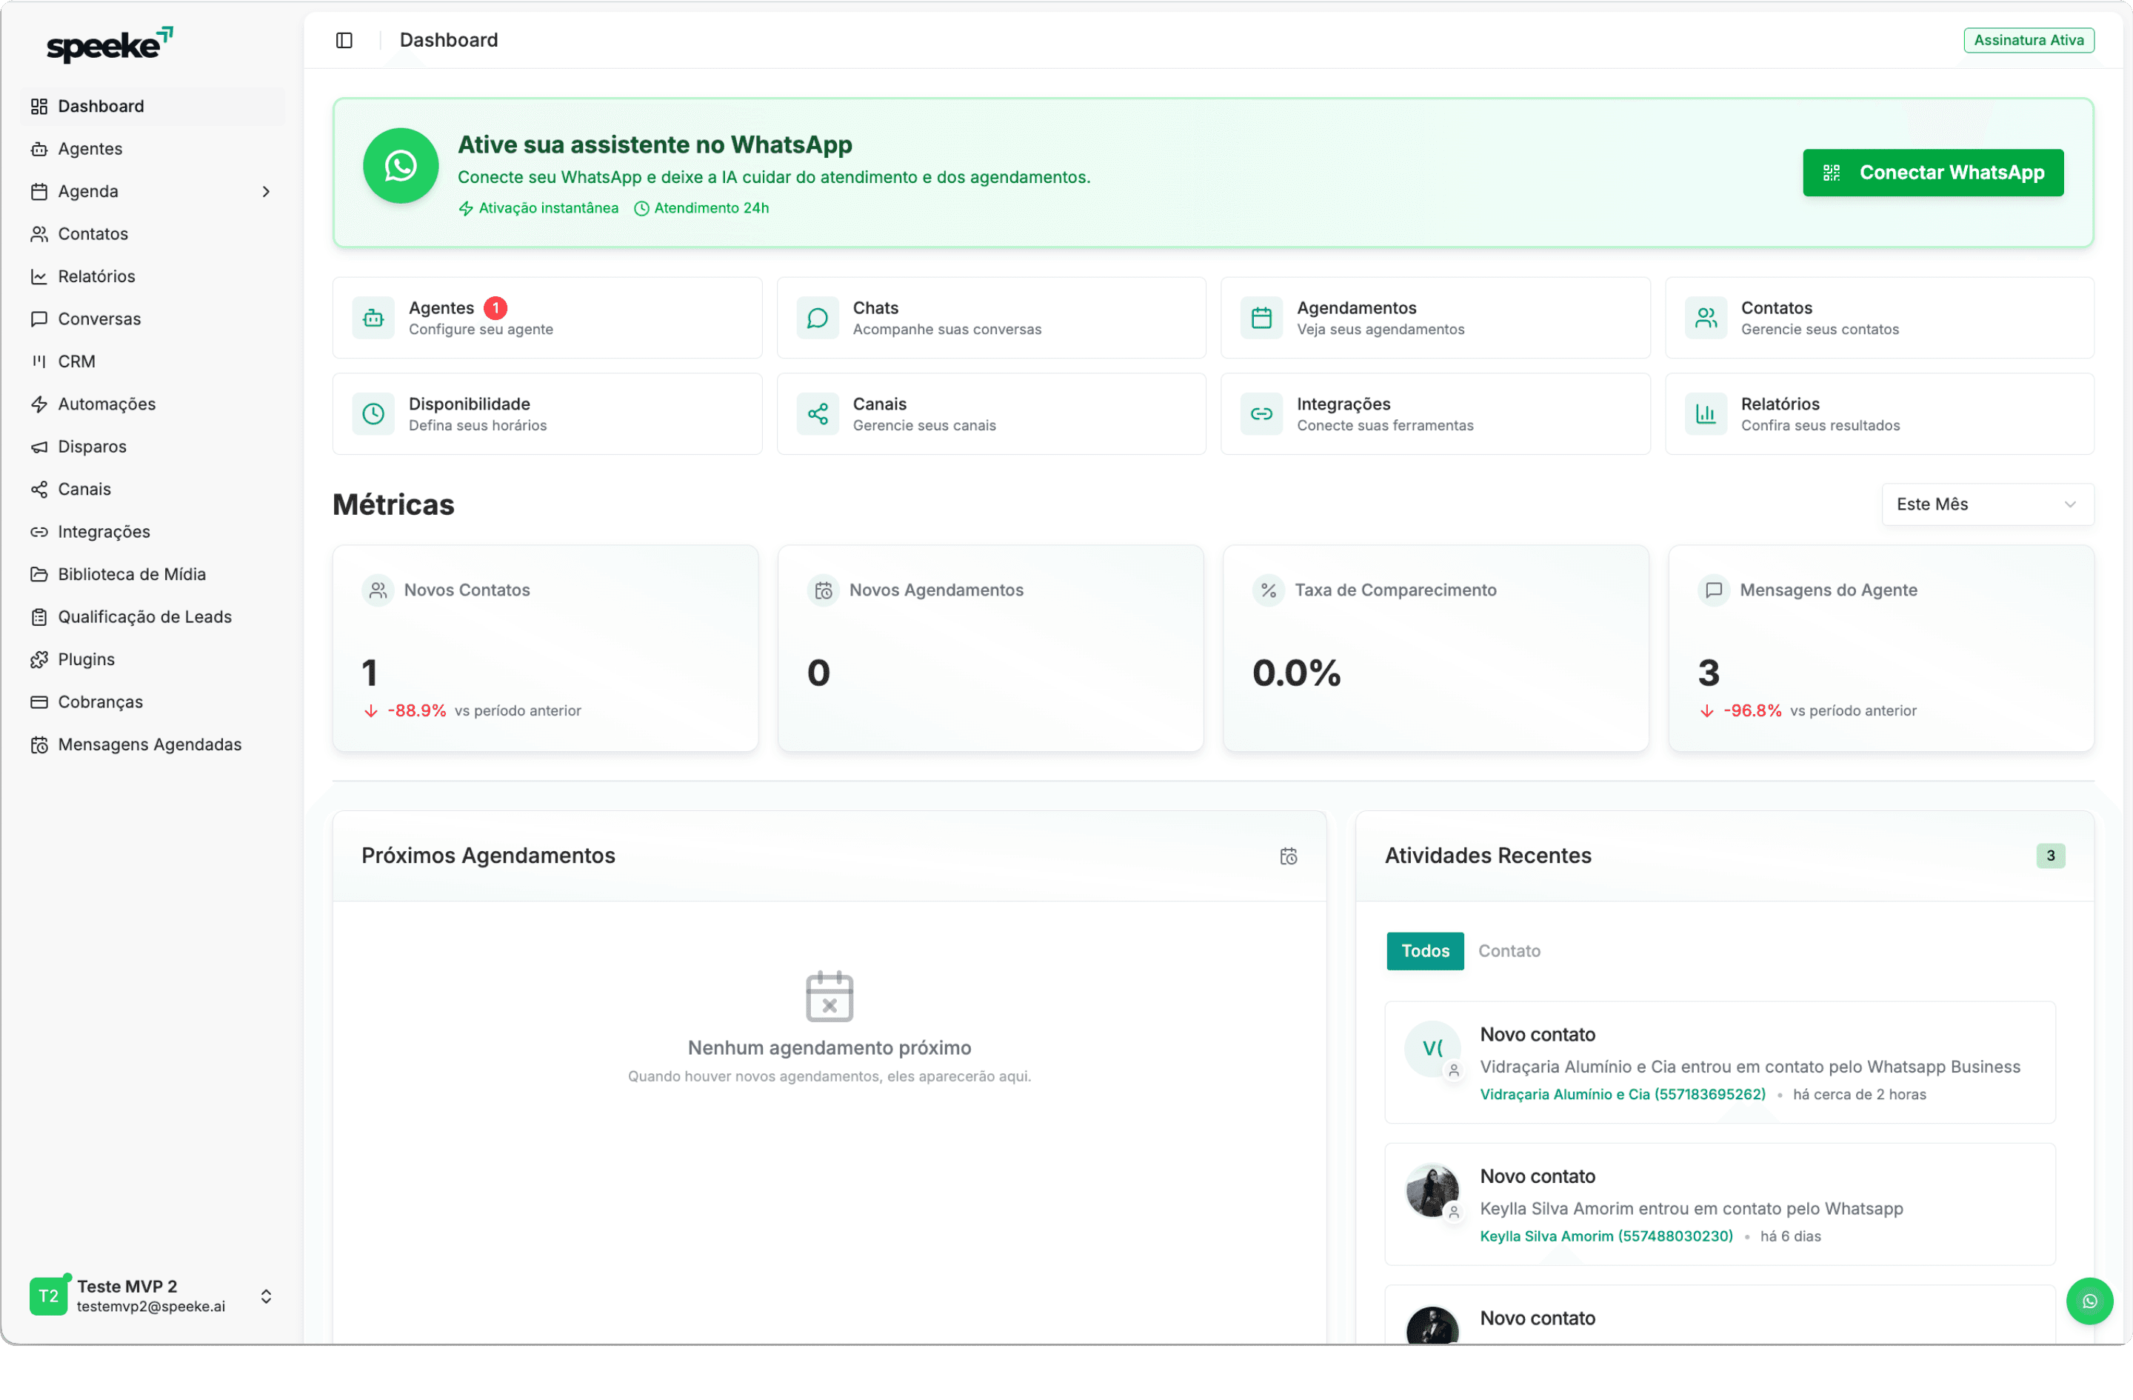Open the floating WhatsApp support button
2133x1400 pixels.
tap(2089, 1301)
